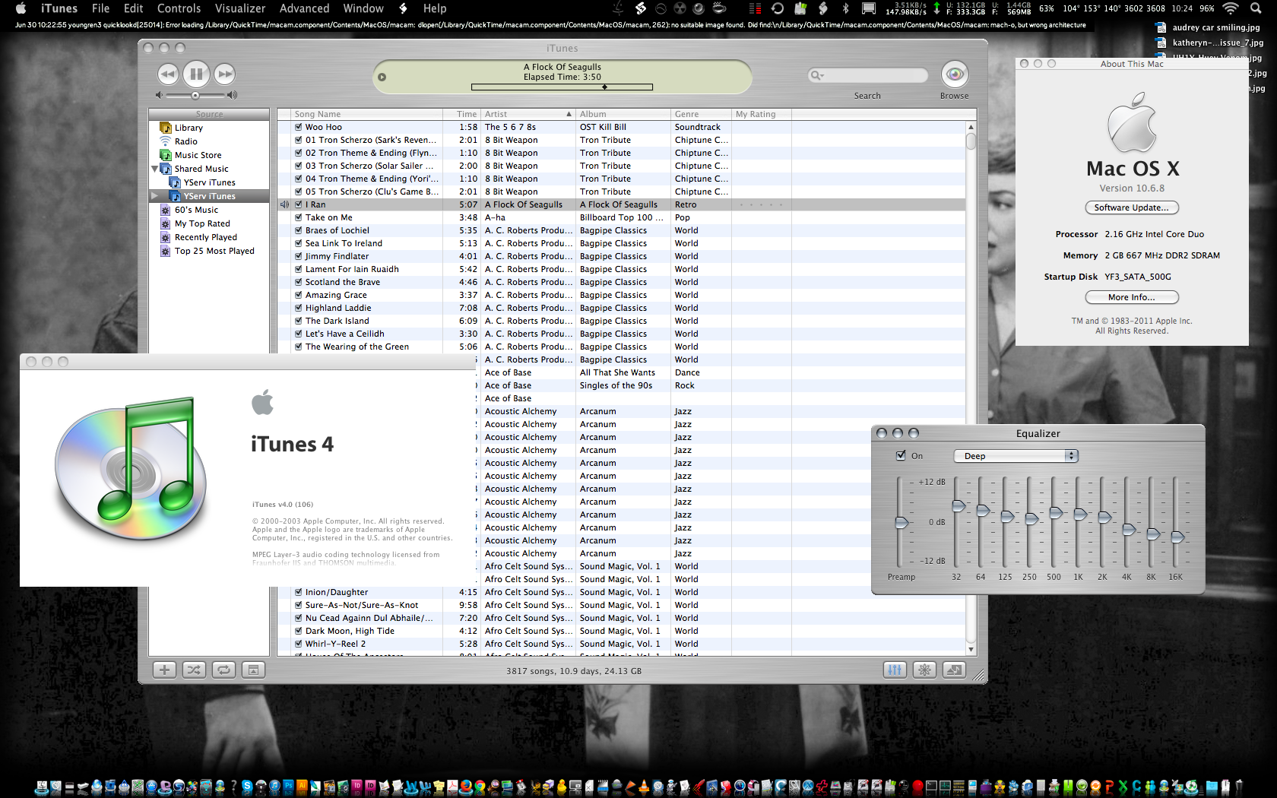The width and height of the screenshot is (1277, 798).
Task: Collapse the Shared Music disclosure triangle
Action: [155, 169]
